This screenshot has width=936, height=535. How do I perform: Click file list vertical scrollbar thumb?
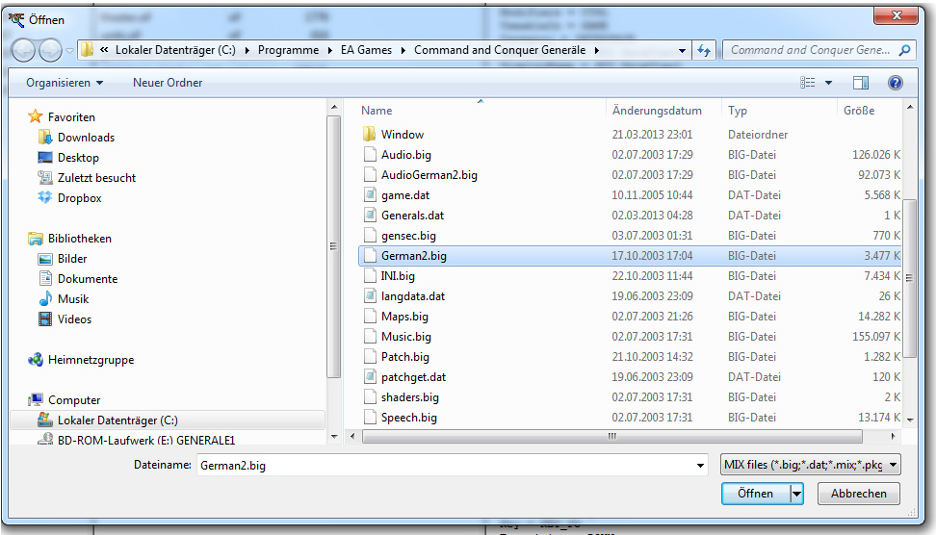pyautogui.click(x=909, y=278)
